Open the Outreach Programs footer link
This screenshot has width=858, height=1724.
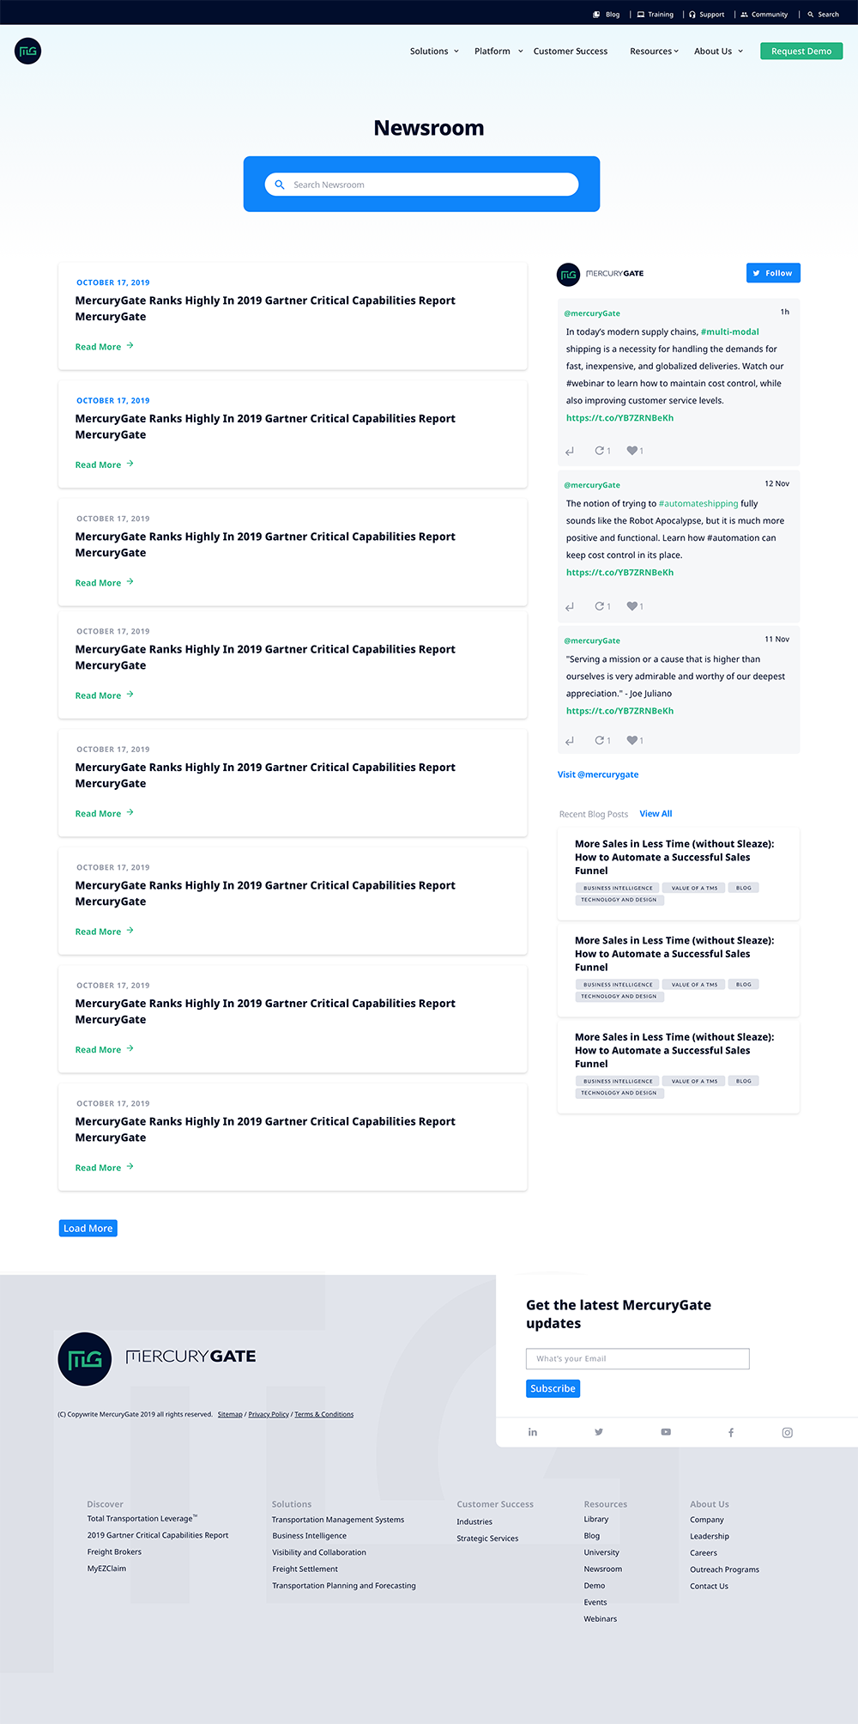(725, 1569)
